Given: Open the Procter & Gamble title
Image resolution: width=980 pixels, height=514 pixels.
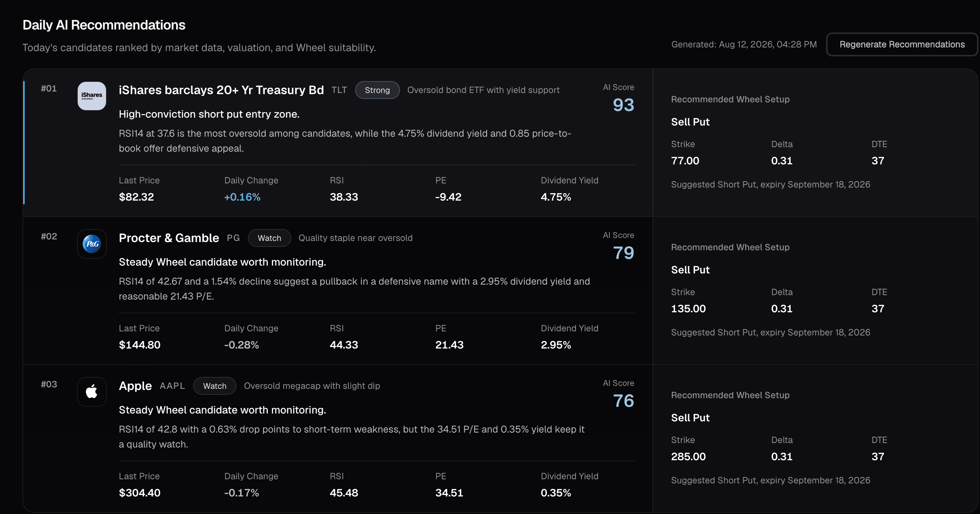Looking at the screenshot, I should click(169, 238).
